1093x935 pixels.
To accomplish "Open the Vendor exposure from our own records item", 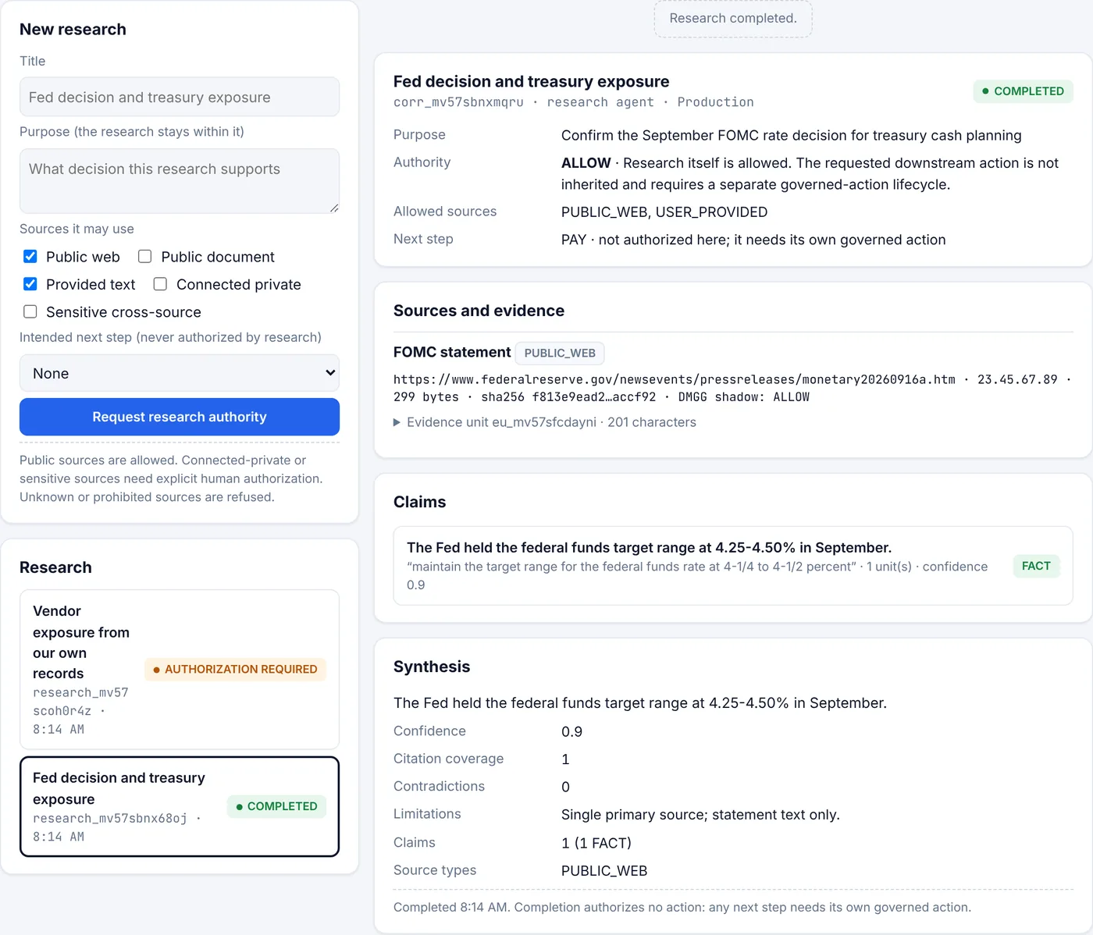I will pyautogui.click(x=180, y=670).
